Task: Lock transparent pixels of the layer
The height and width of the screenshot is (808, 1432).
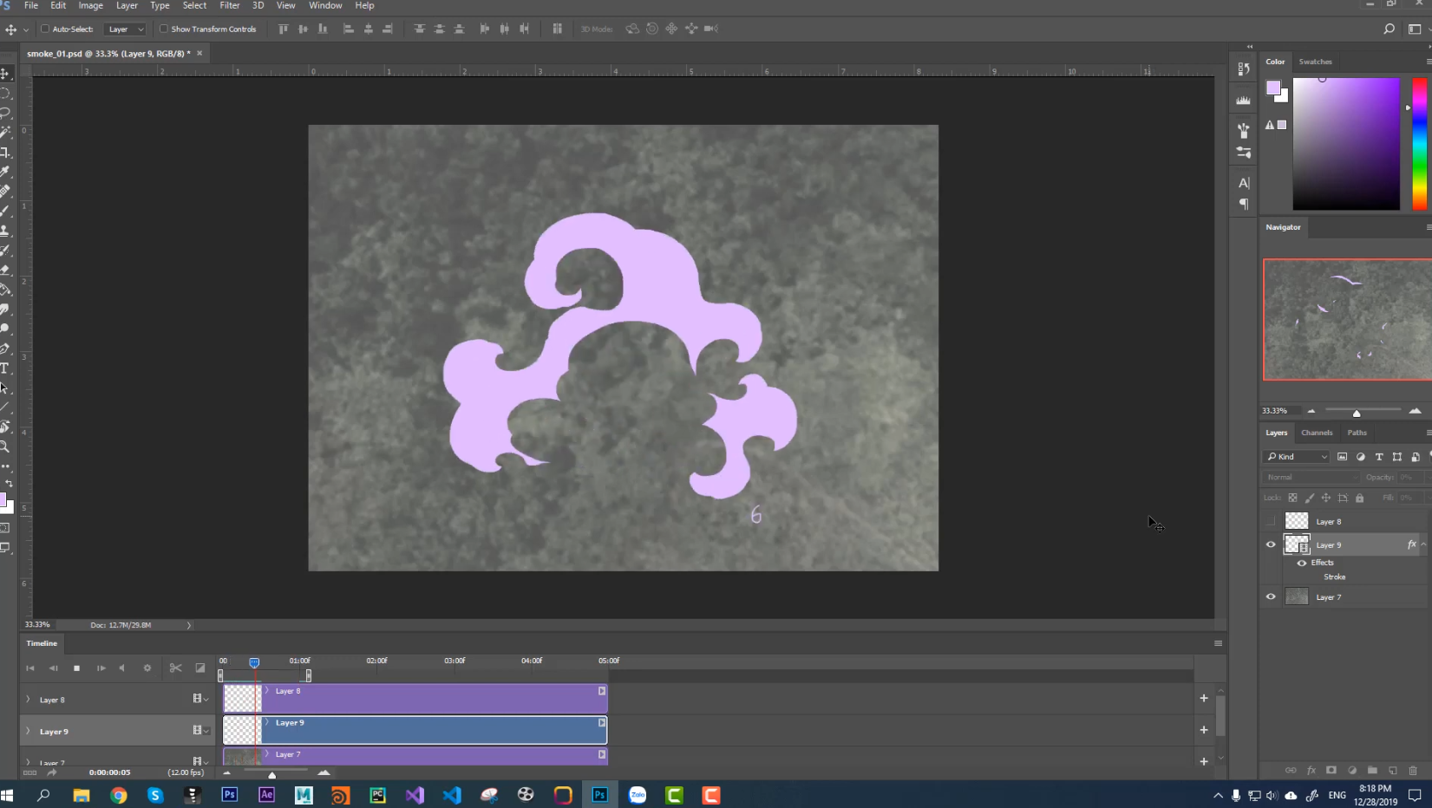Action: coord(1292,498)
